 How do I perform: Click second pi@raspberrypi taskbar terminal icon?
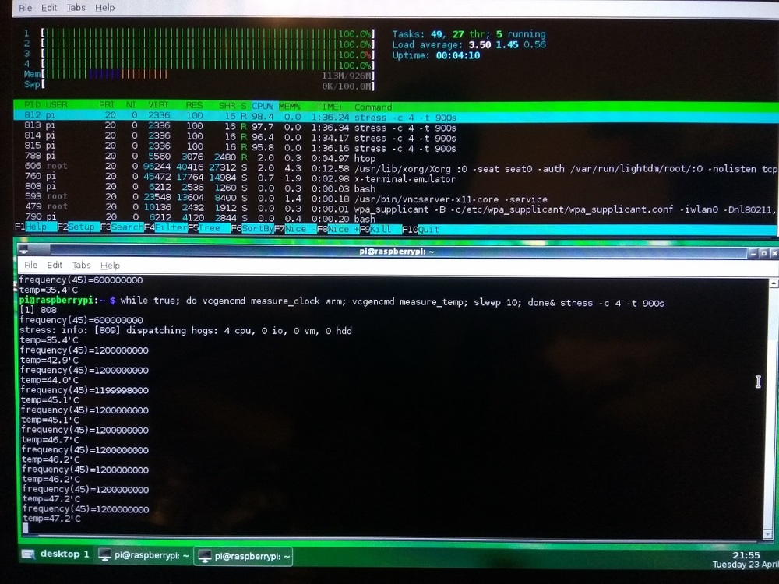(x=205, y=556)
